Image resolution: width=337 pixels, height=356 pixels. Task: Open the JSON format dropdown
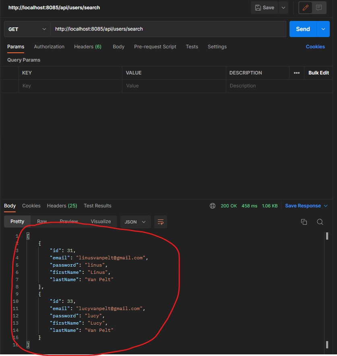[x=135, y=222]
